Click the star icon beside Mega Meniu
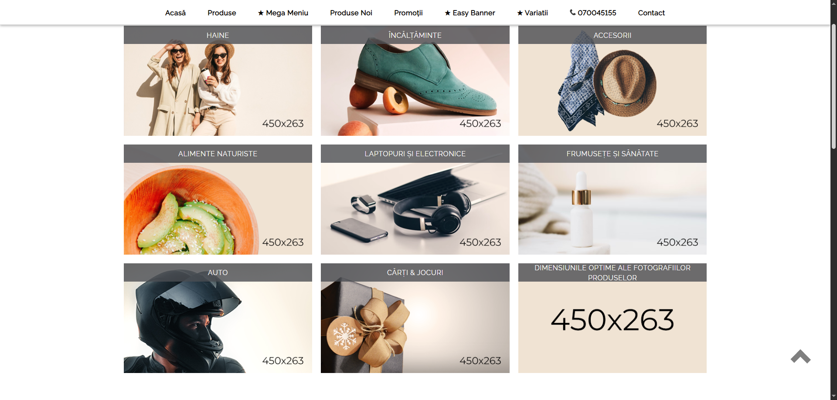The height and width of the screenshot is (400, 837). (261, 13)
